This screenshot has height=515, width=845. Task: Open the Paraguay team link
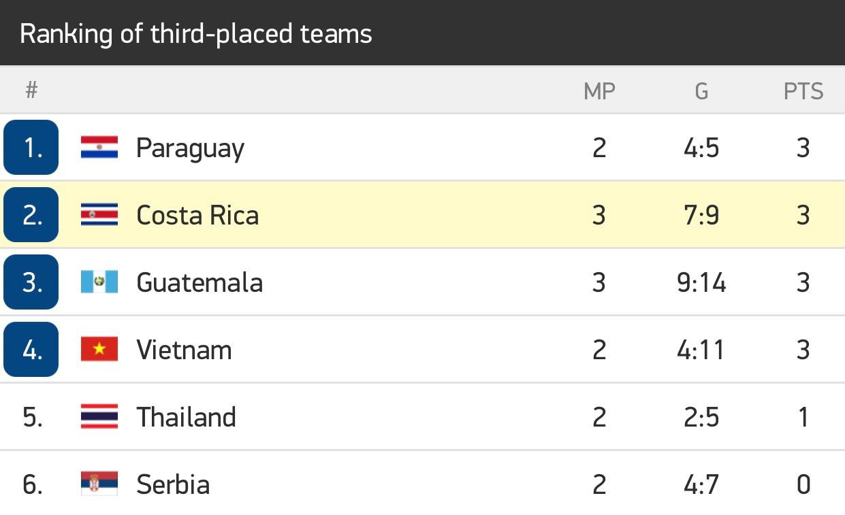(x=190, y=148)
